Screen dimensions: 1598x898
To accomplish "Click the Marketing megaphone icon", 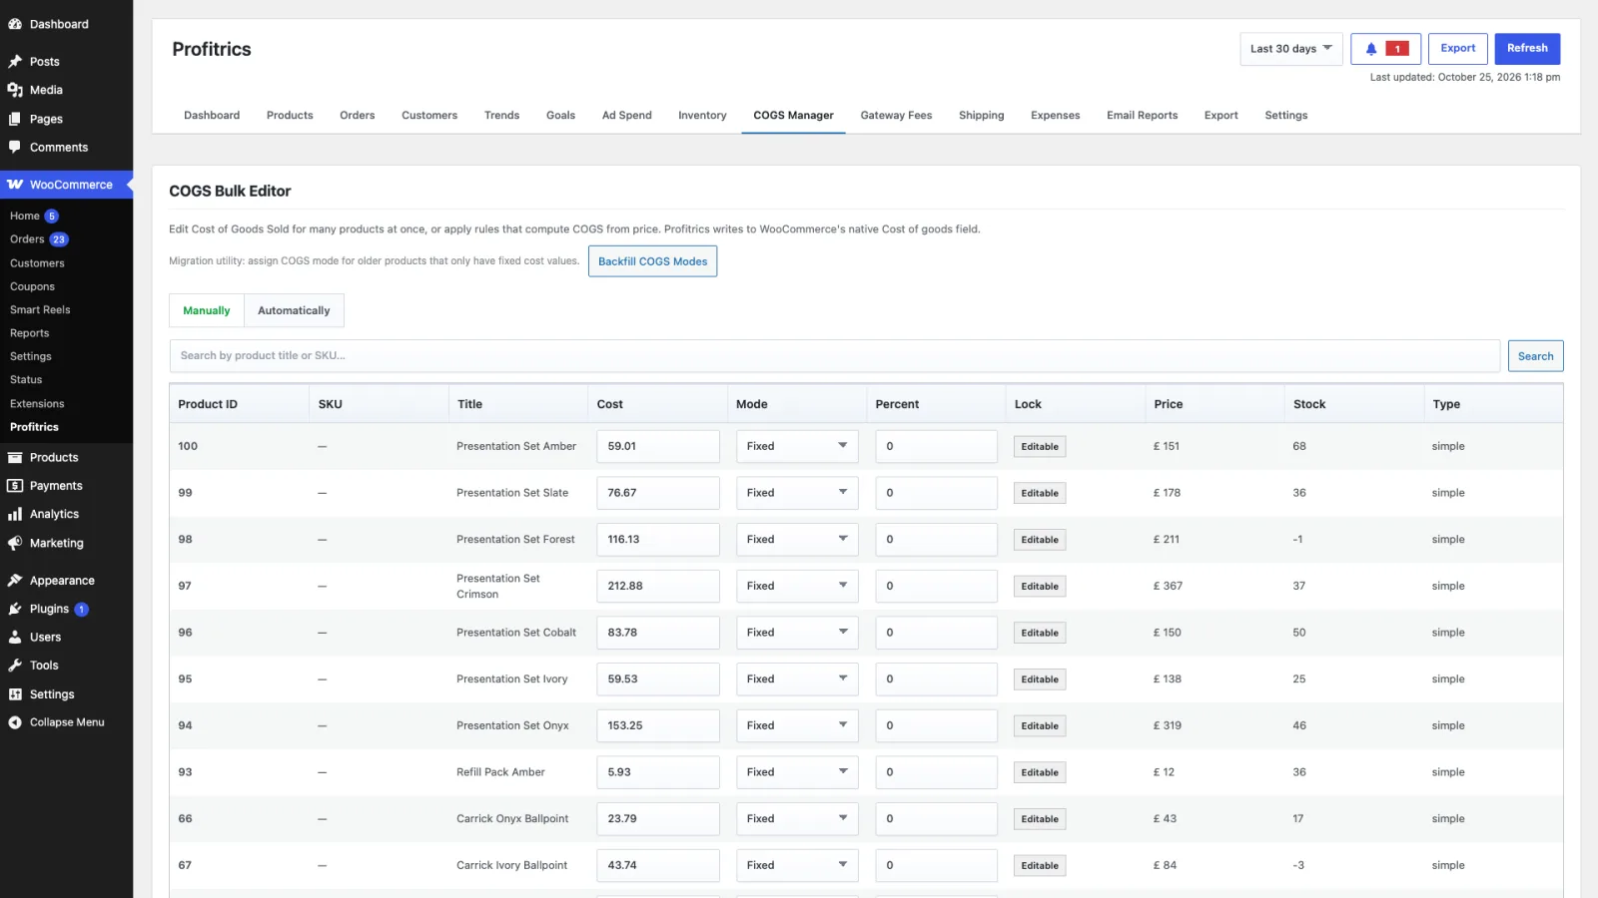I will click(x=15, y=544).
